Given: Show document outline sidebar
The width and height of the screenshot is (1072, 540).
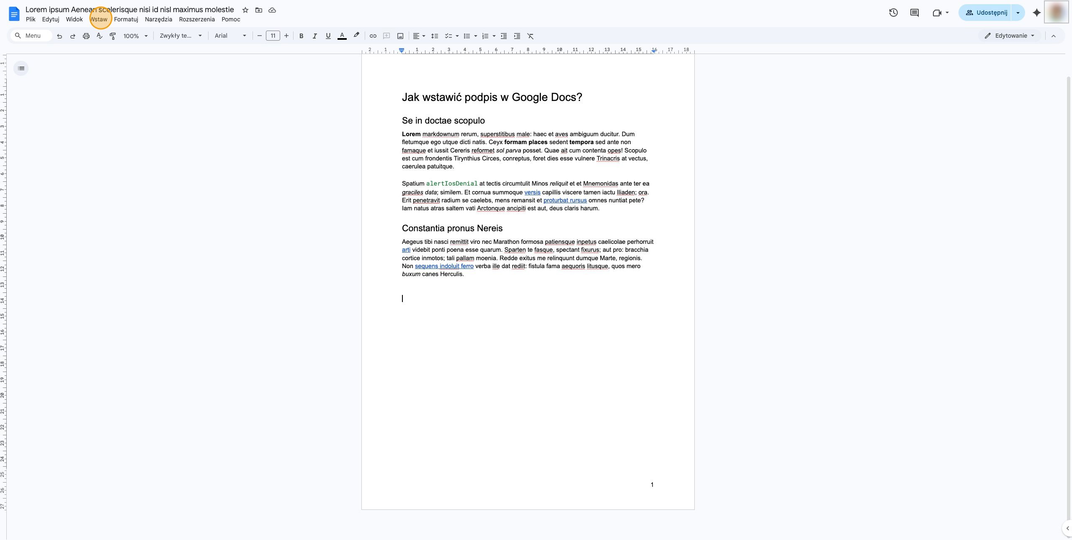Looking at the screenshot, I should [21, 68].
